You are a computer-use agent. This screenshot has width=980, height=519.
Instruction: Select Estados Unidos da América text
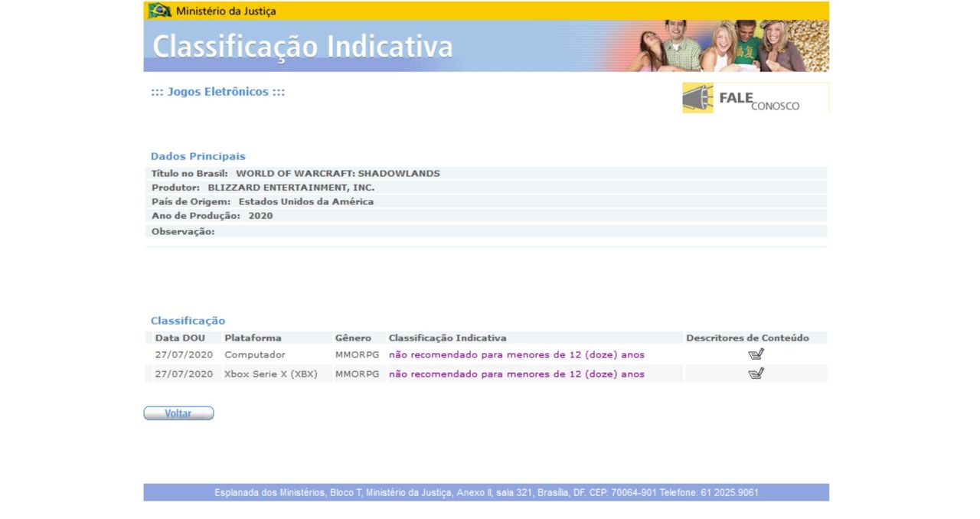click(306, 202)
